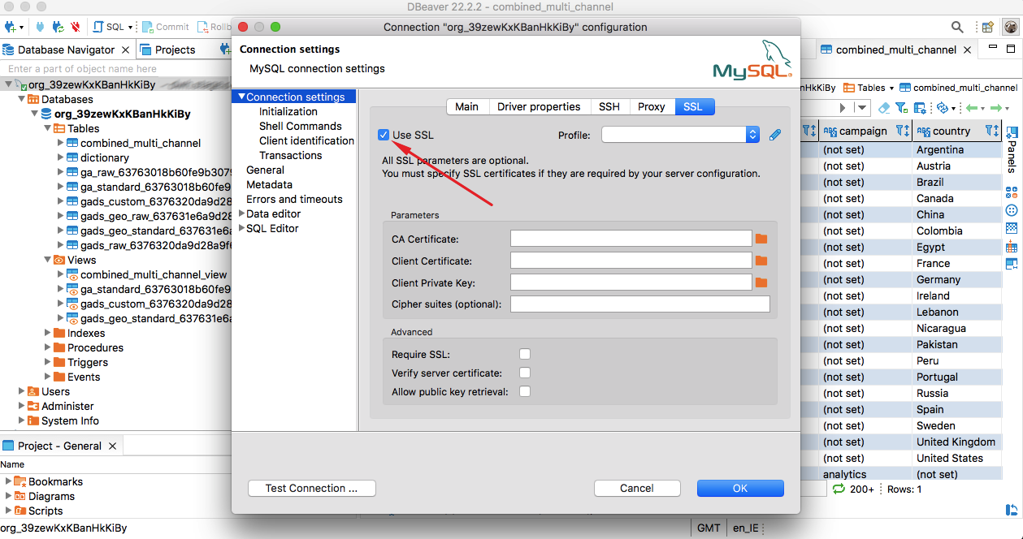The image size is (1023, 539).
Task: Select the SSL tab
Action: click(x=693, y=106)
